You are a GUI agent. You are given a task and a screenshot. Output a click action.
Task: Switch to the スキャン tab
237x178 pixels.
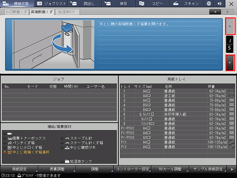[x=187, y=3]
